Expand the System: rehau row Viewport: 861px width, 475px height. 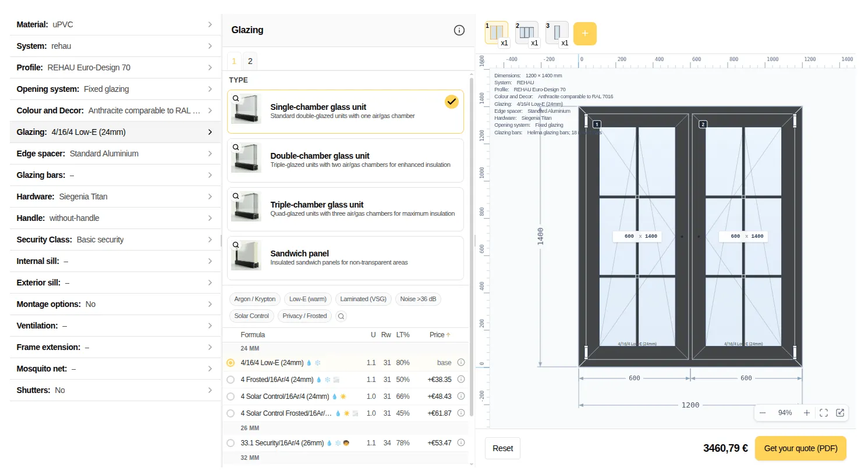pos(114,46)
